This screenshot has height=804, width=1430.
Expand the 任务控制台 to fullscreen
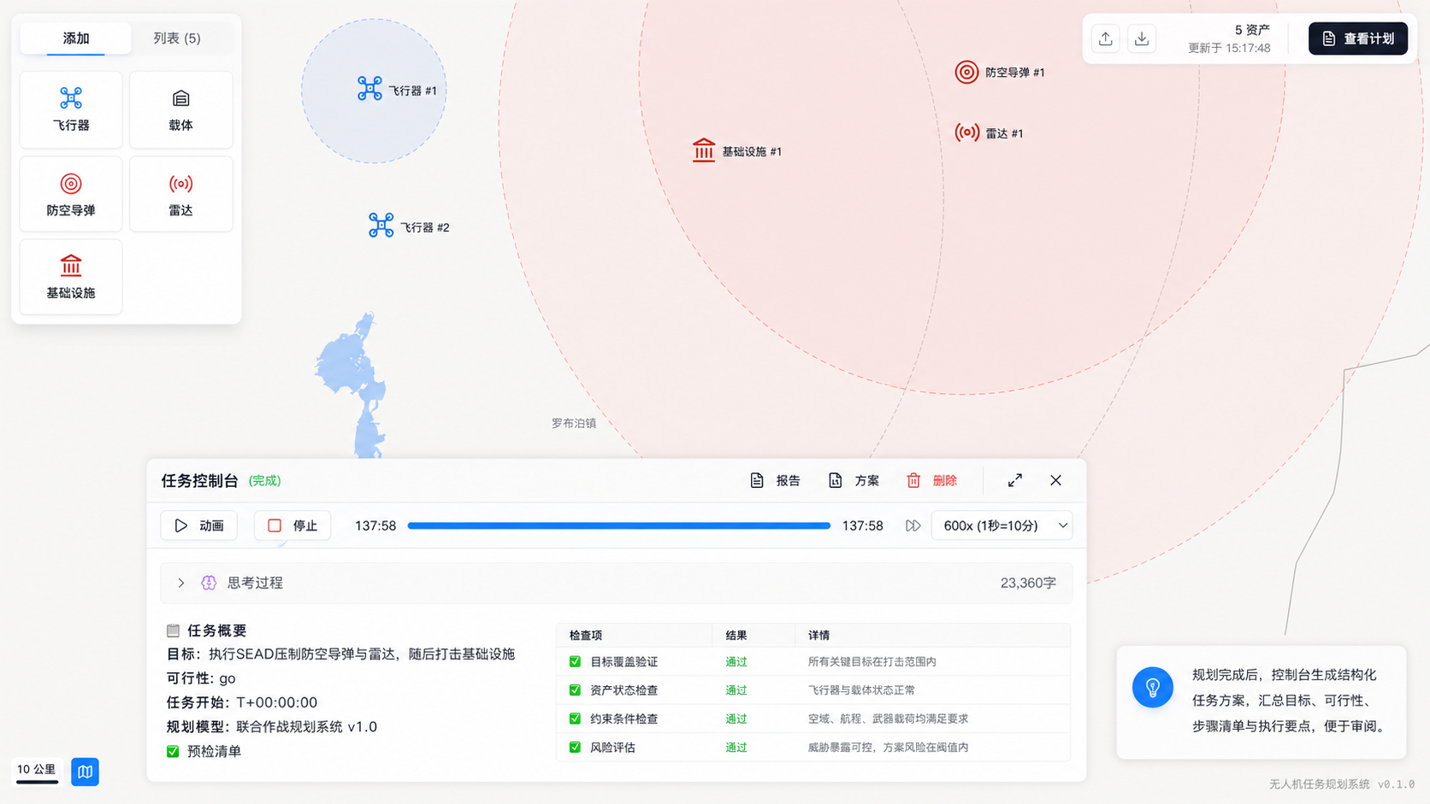pyautogui.click(x=1014, y=480)
